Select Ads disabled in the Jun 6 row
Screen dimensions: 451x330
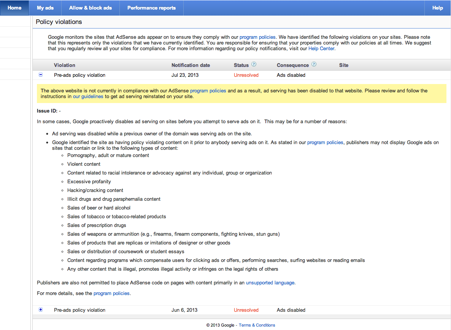coord(291,310)
